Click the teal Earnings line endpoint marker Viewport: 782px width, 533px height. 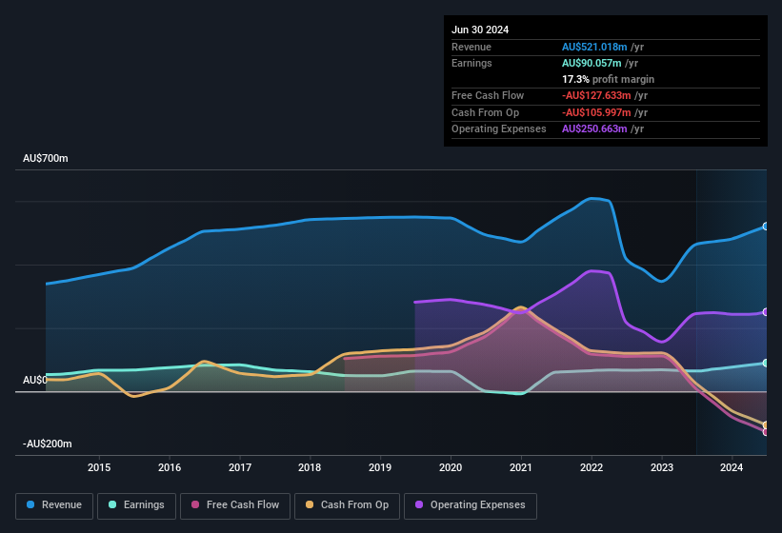[766, 363]
